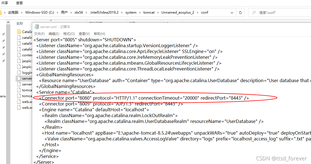The height and width of the screenshot is (164, 311).
Task: Go to system folder in the breadcrumb
Action: point(131,12)
